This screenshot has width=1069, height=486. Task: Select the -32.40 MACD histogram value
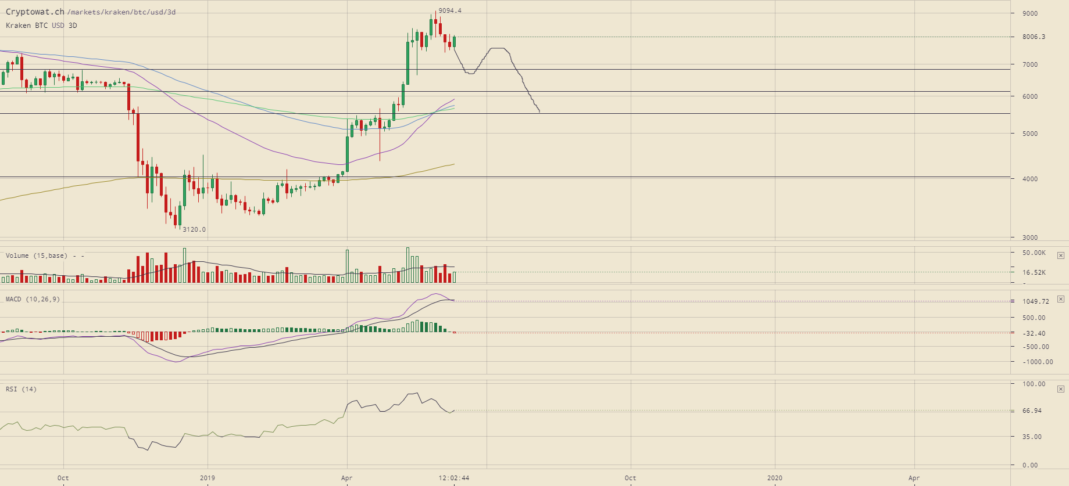pos(1034,333)
